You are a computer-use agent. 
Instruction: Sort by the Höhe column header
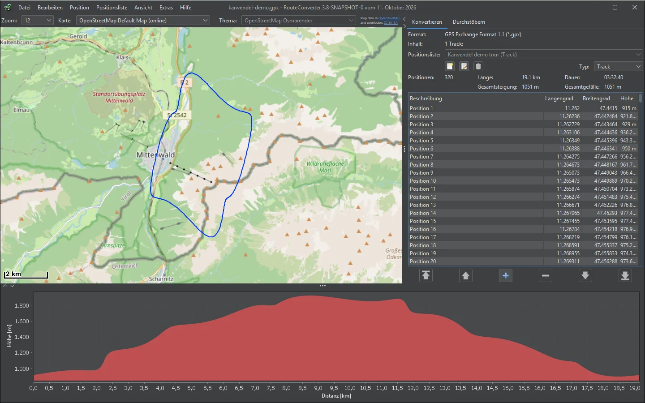tap(628, 99)
